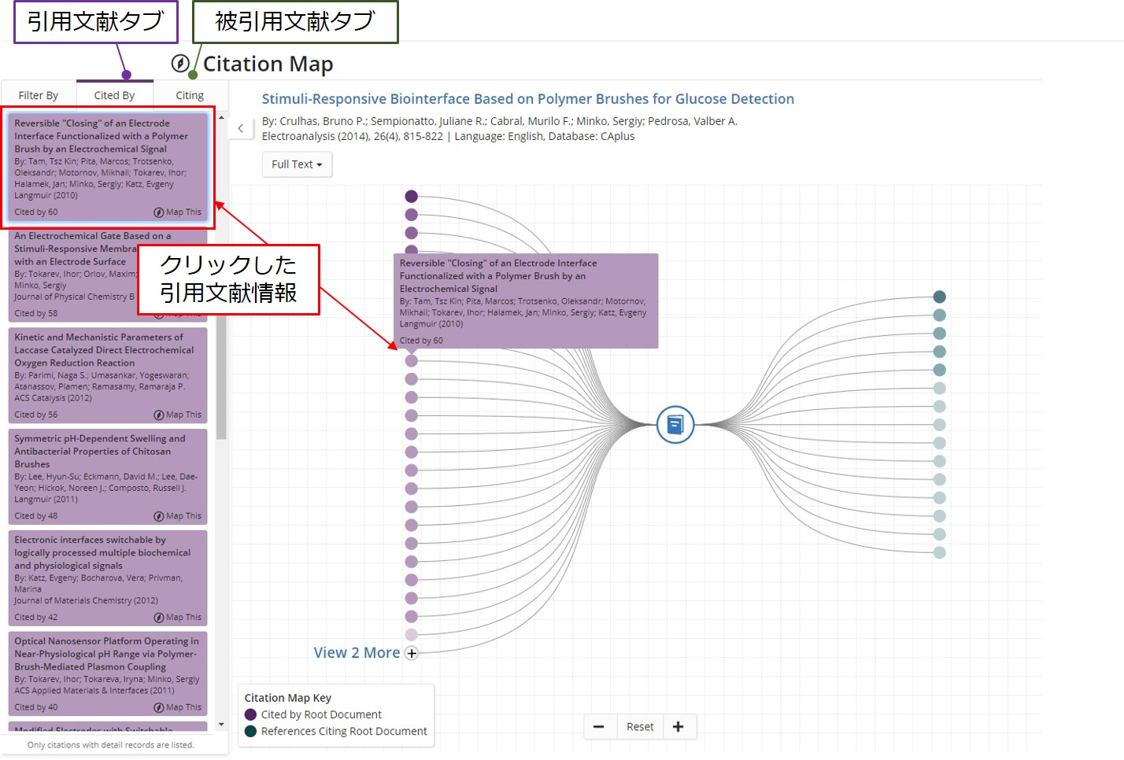Select the Cited By tab
The width and height of the screenshot is (1124, 760).
(x=114, y=95)
